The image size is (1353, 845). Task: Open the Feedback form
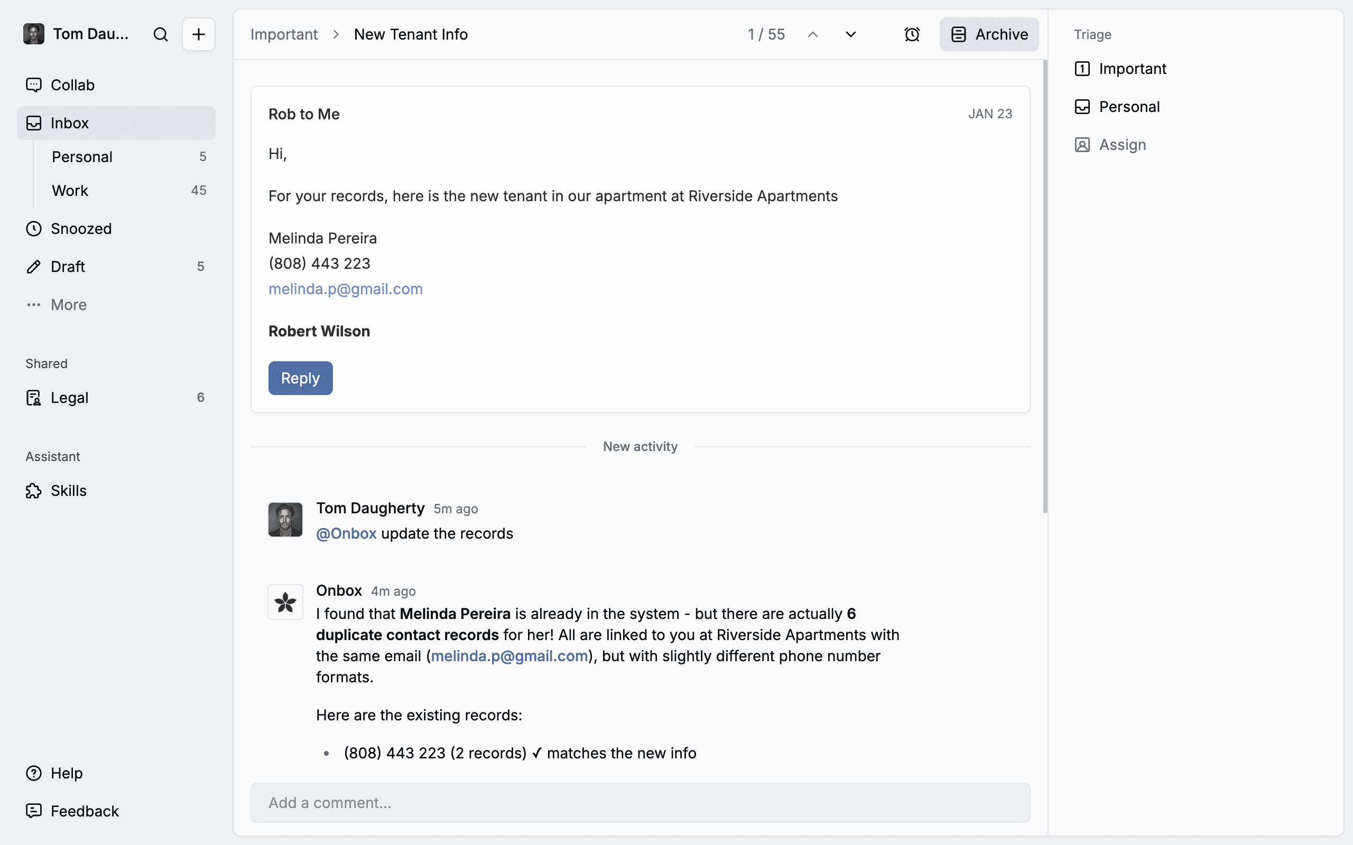(85, 811)
